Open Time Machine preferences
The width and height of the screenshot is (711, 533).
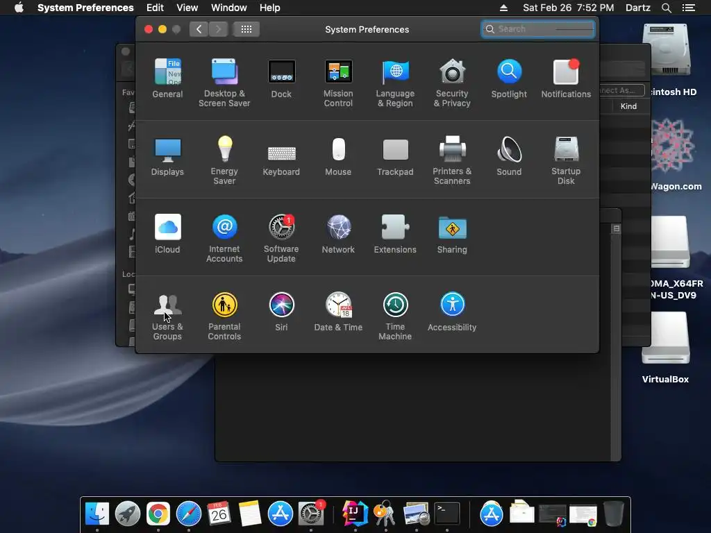pos(395,316)
